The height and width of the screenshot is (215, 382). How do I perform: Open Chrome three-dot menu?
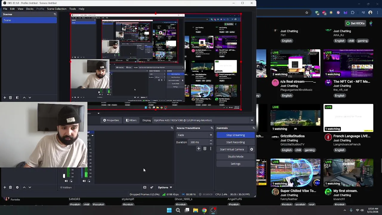pyautogui.click(x=378, y=13)
